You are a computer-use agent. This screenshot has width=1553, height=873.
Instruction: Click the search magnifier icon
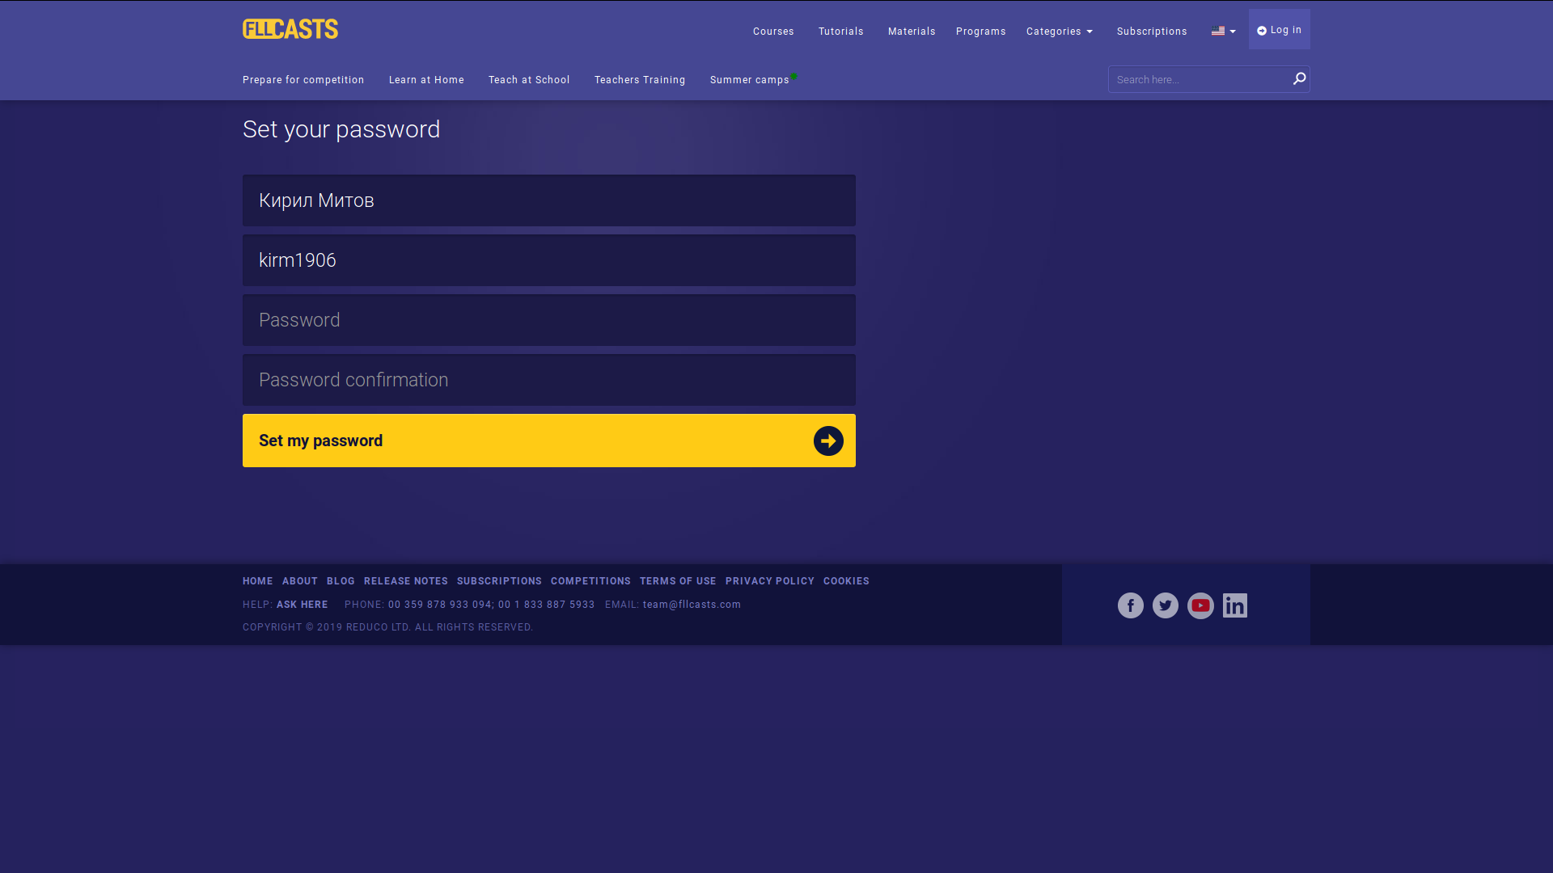tap(1299, 78)
